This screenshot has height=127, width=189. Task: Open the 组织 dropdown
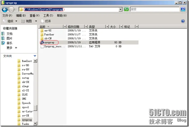[10, 21]
